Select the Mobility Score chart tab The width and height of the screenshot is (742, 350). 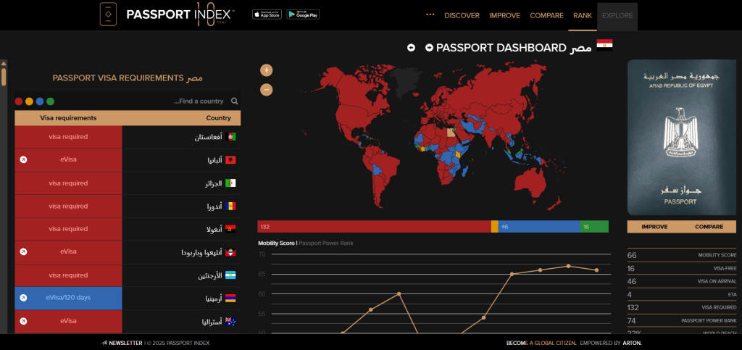(x=276, y=243)
